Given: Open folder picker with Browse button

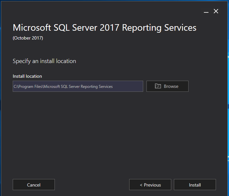Looking at the screenshot, I should coord(167,86).
